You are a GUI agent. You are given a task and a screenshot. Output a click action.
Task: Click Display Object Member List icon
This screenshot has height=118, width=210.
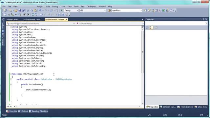click(x=5, y=14)
